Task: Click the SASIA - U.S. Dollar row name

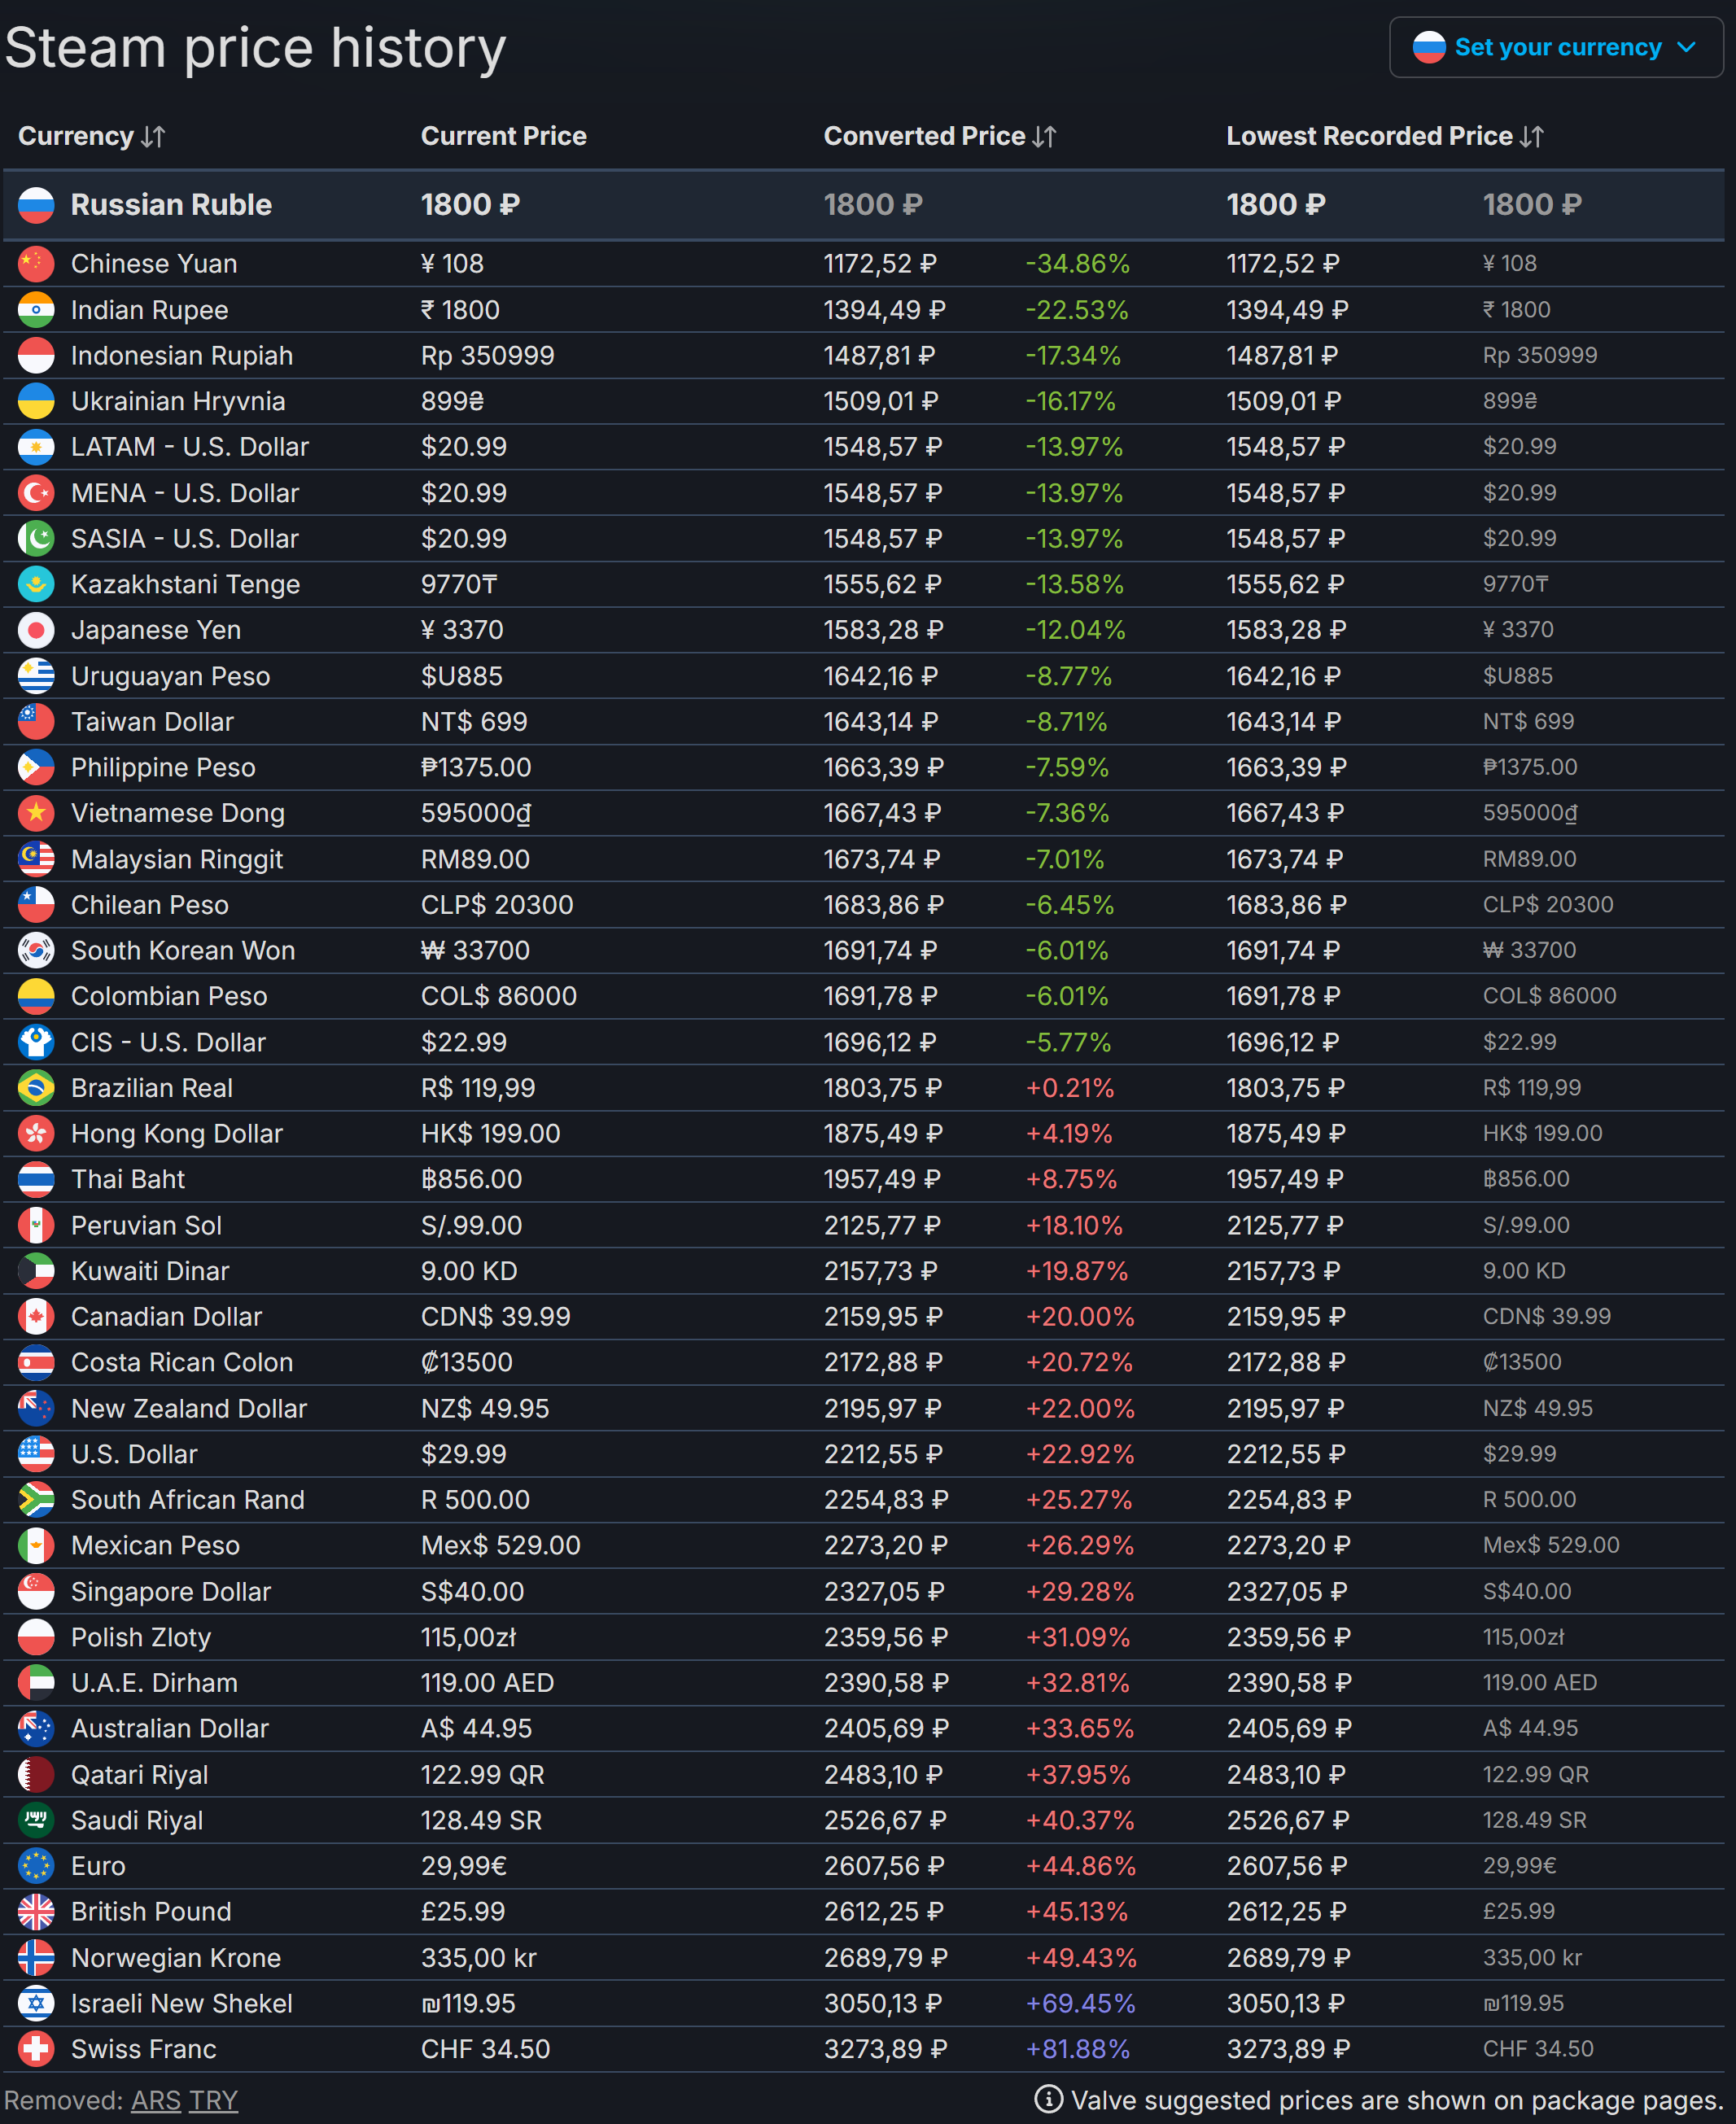Action: pyautogui.click(x=185, y=539)
